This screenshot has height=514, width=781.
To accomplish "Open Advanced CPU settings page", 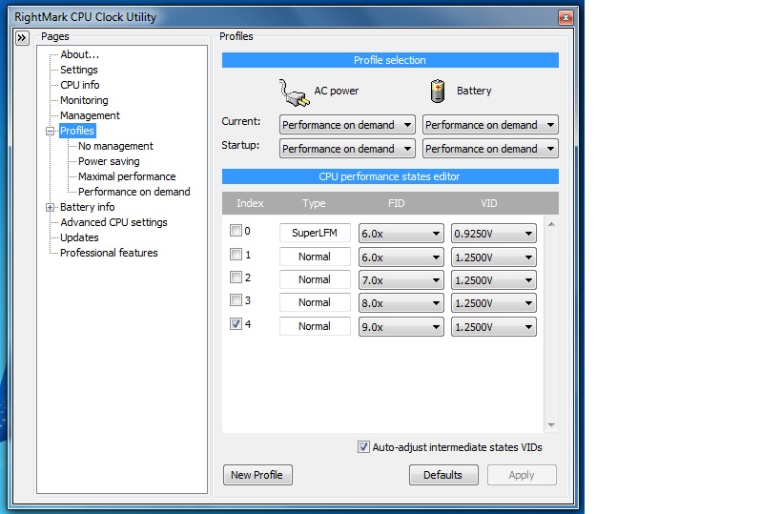I will (113, 222).
